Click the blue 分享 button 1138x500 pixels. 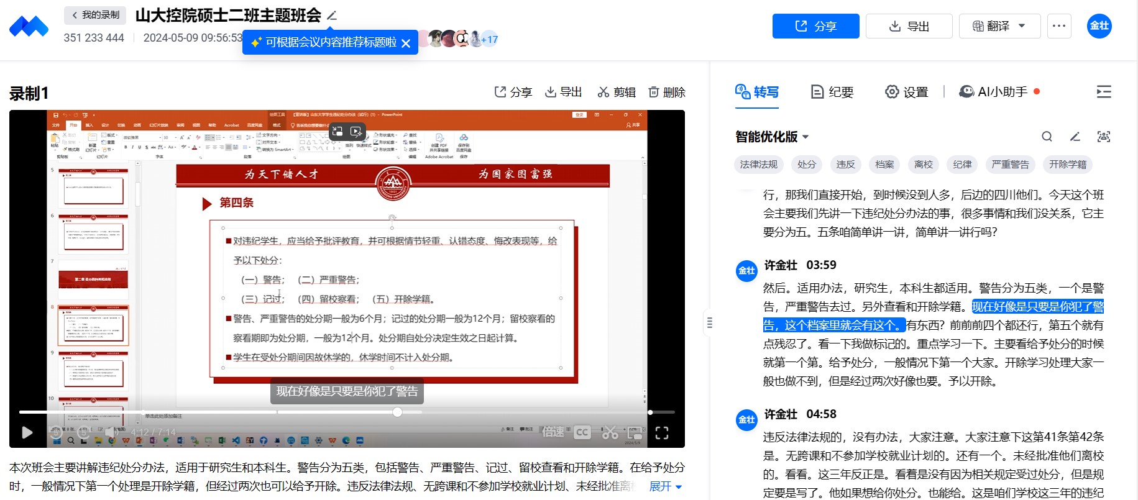tap(815, 26)
